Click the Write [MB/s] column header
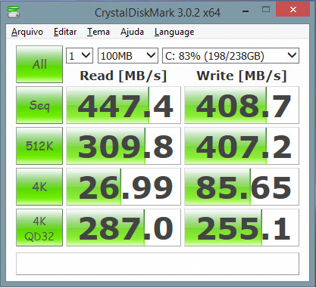316x288 pixels. pos(242,76)
